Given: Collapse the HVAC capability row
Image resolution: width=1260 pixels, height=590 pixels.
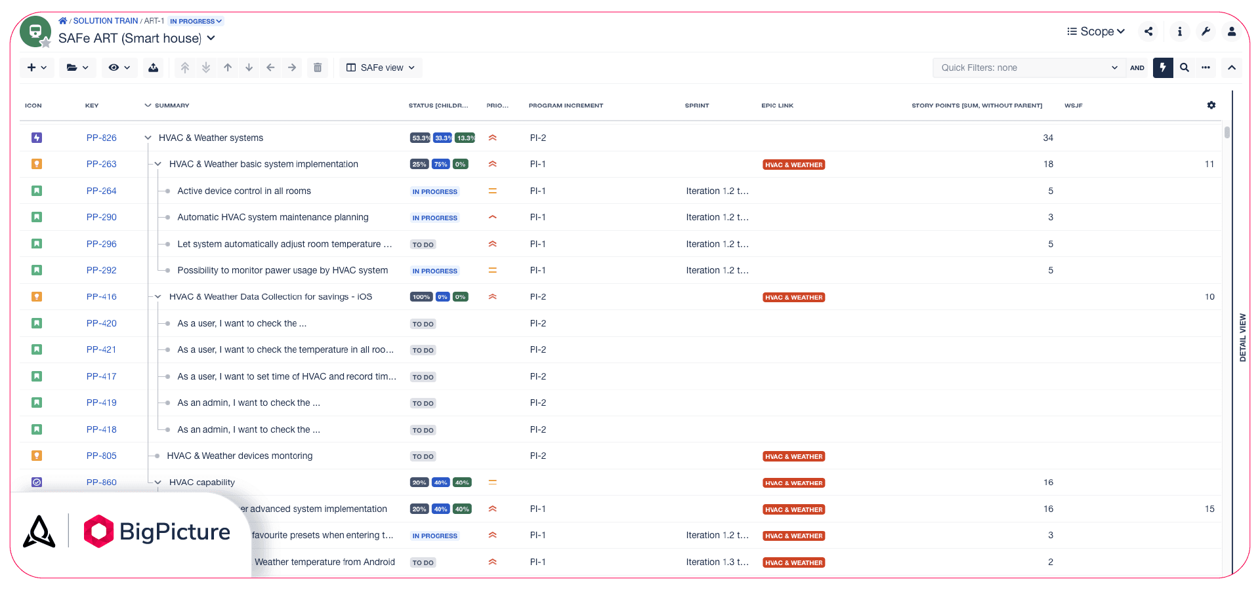Looking at the screenshot, I should point(158,482).
